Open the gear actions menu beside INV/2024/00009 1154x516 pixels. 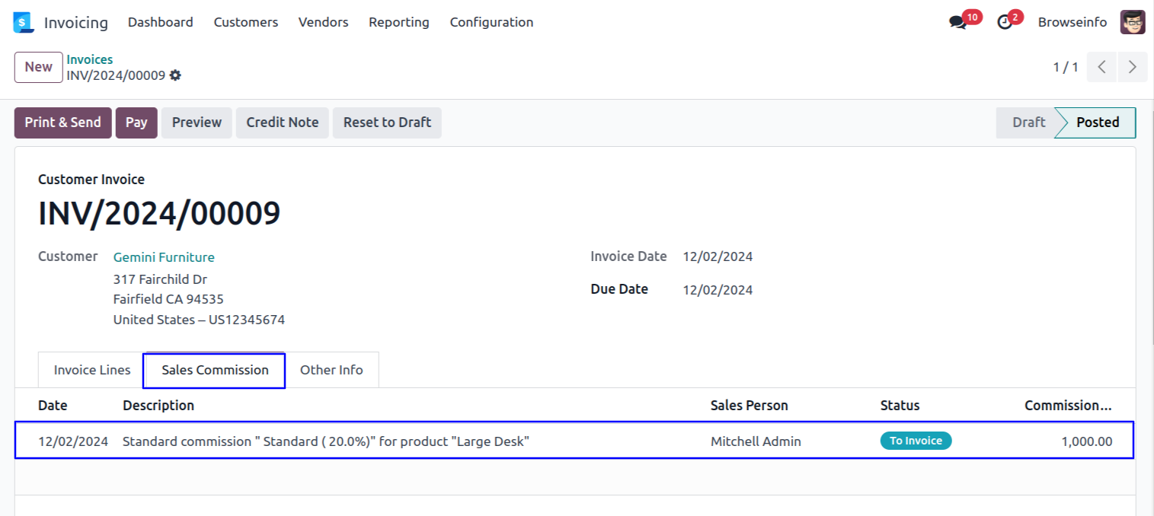[x=175, y=75]
